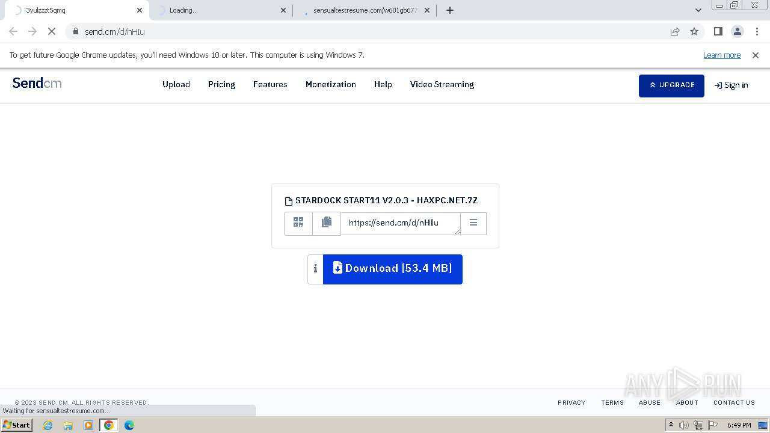
Task: Open the hamburger menu beside the link field
Action: pos(473,223)
